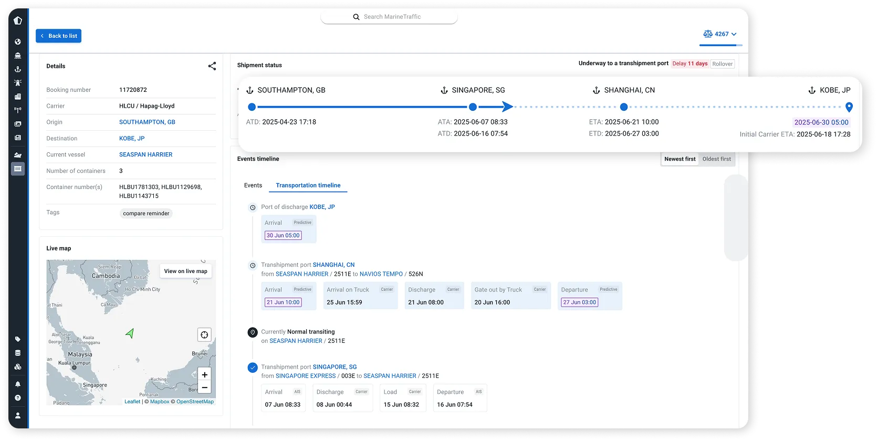Click the Singapore route progress dot
The image size is (878, 441).
click(473, 107)
